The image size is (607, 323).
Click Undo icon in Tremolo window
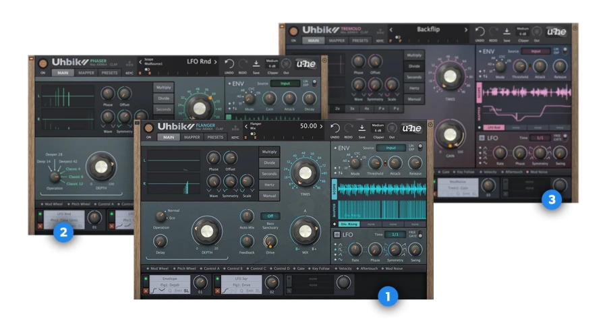coord(480,31)
